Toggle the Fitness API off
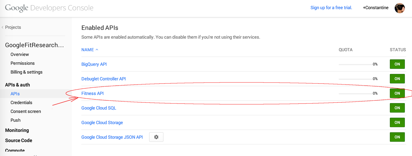412x156 pixels. pos(397,93)
